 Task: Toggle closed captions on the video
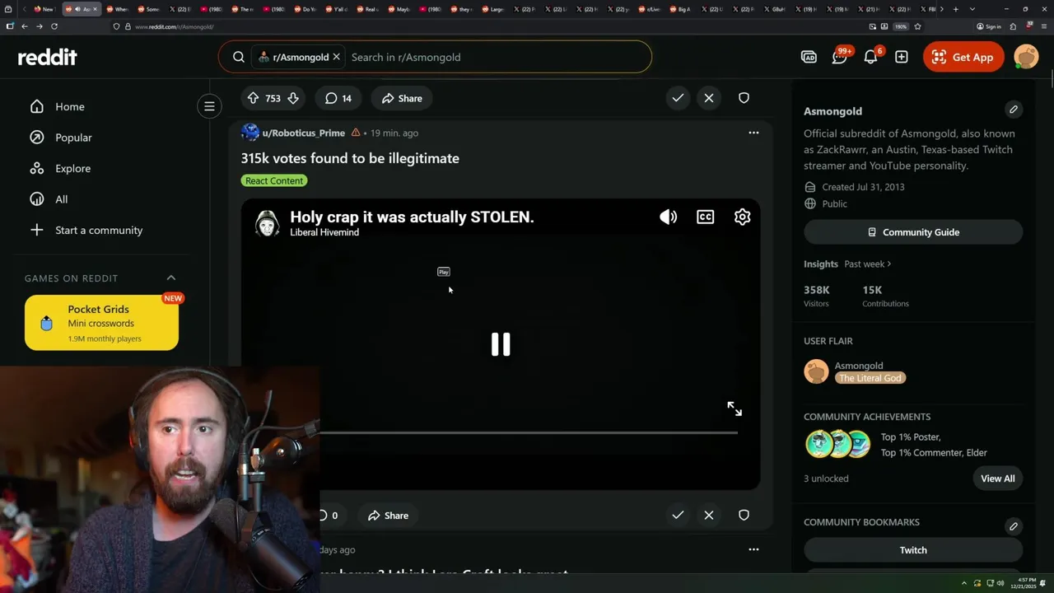click(706, 217)
